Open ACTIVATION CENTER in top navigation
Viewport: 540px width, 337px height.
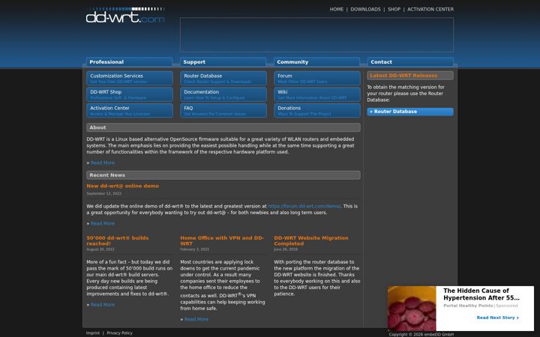click(x=430, y=10)
